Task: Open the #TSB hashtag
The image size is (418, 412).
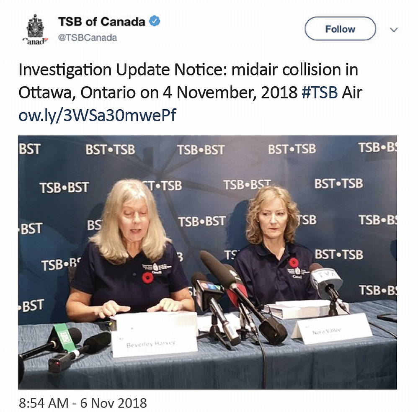Action: point(319,93)
